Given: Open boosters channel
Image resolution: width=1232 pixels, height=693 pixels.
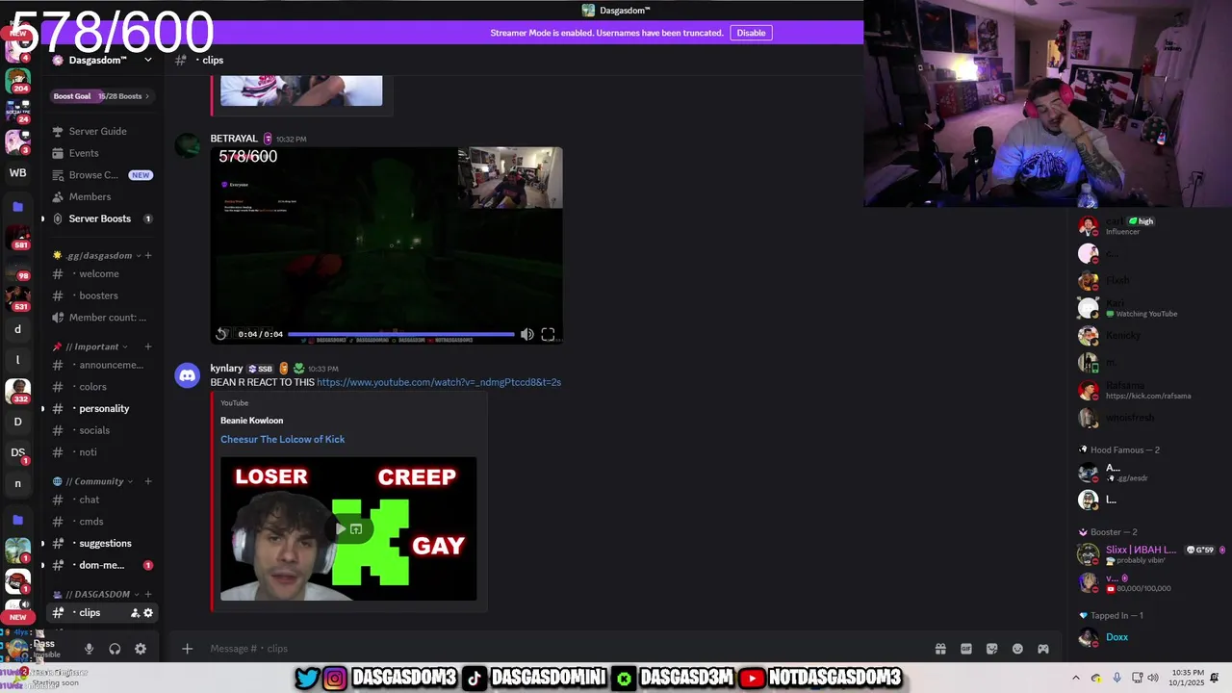Looking at the screenshot, I should (99, 295).
